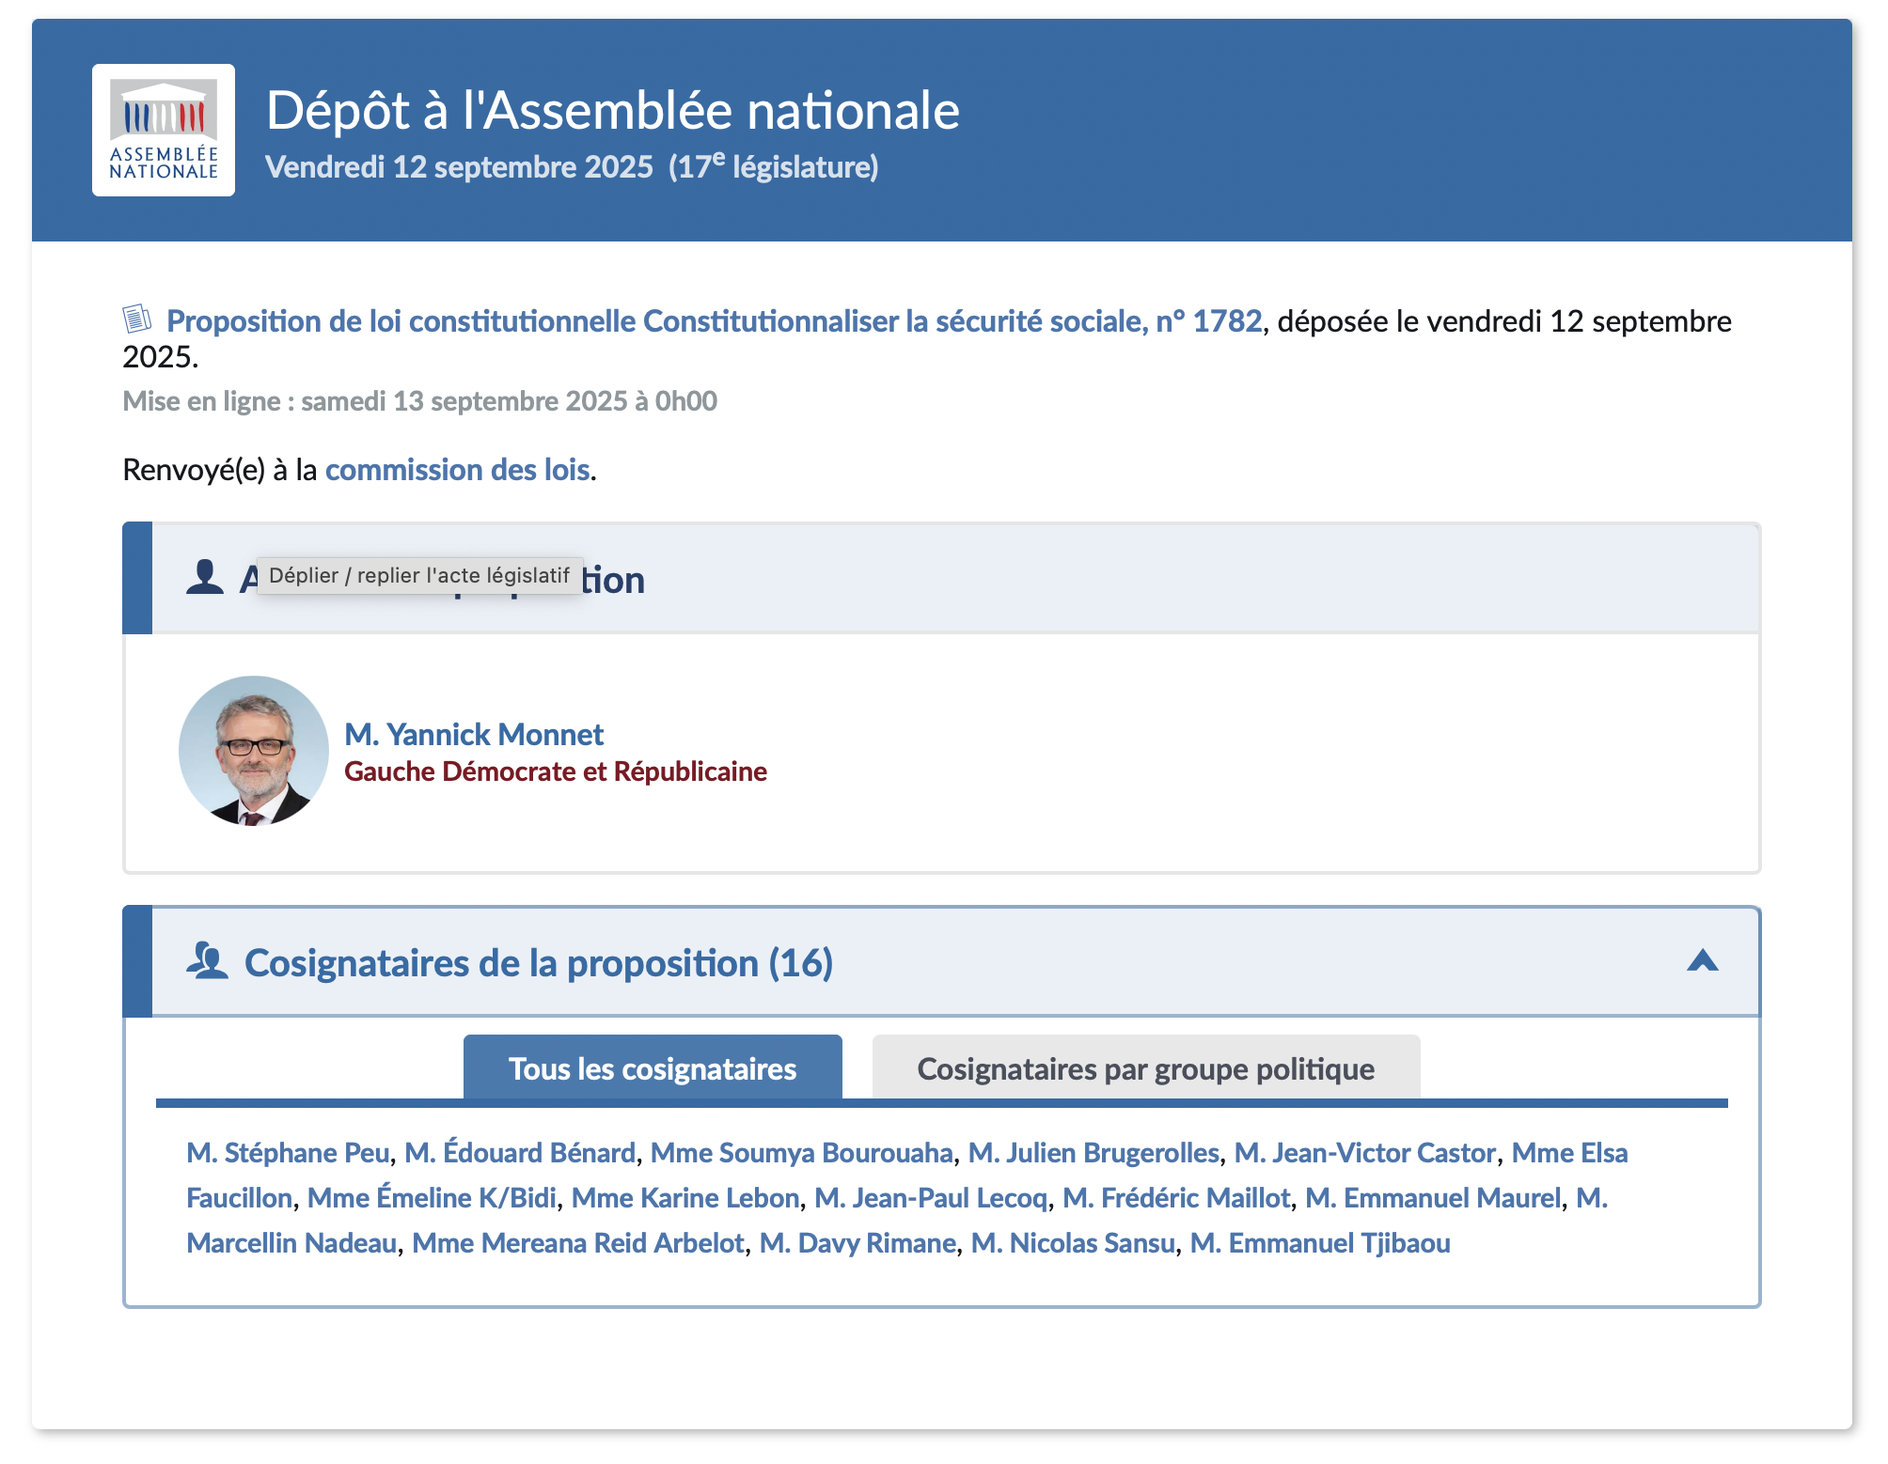Open cosignatory M. Stéphane Peu
The width and height of the screenshot is (1888, 1464).
[x=288, y=1153]
